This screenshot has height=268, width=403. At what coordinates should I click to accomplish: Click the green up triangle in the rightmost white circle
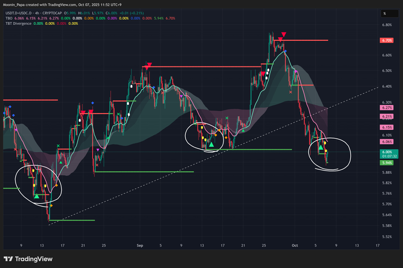(x=321, y=149)
